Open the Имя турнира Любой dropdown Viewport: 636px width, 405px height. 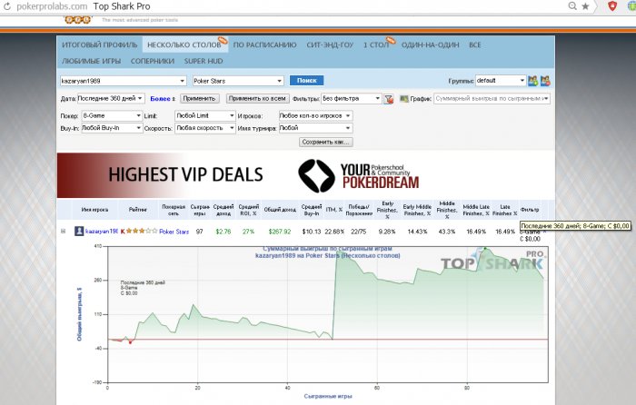coord(315,128)
